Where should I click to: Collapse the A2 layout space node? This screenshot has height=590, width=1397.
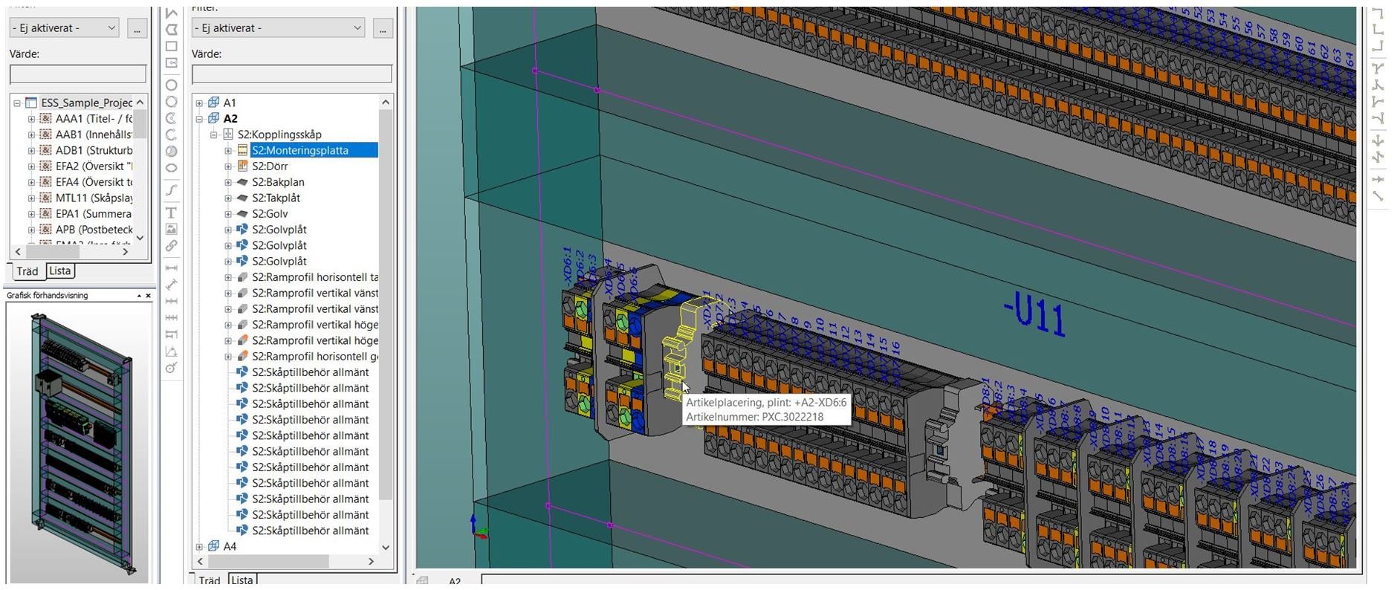pyautogui.click(x=199, y=119)
